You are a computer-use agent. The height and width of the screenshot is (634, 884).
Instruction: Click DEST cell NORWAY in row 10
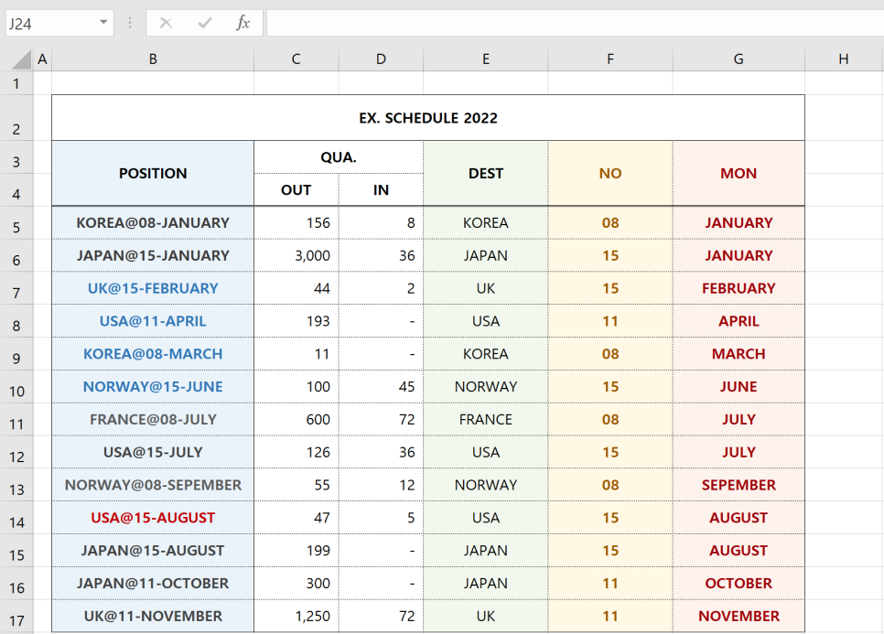click(x=485, y=387)
